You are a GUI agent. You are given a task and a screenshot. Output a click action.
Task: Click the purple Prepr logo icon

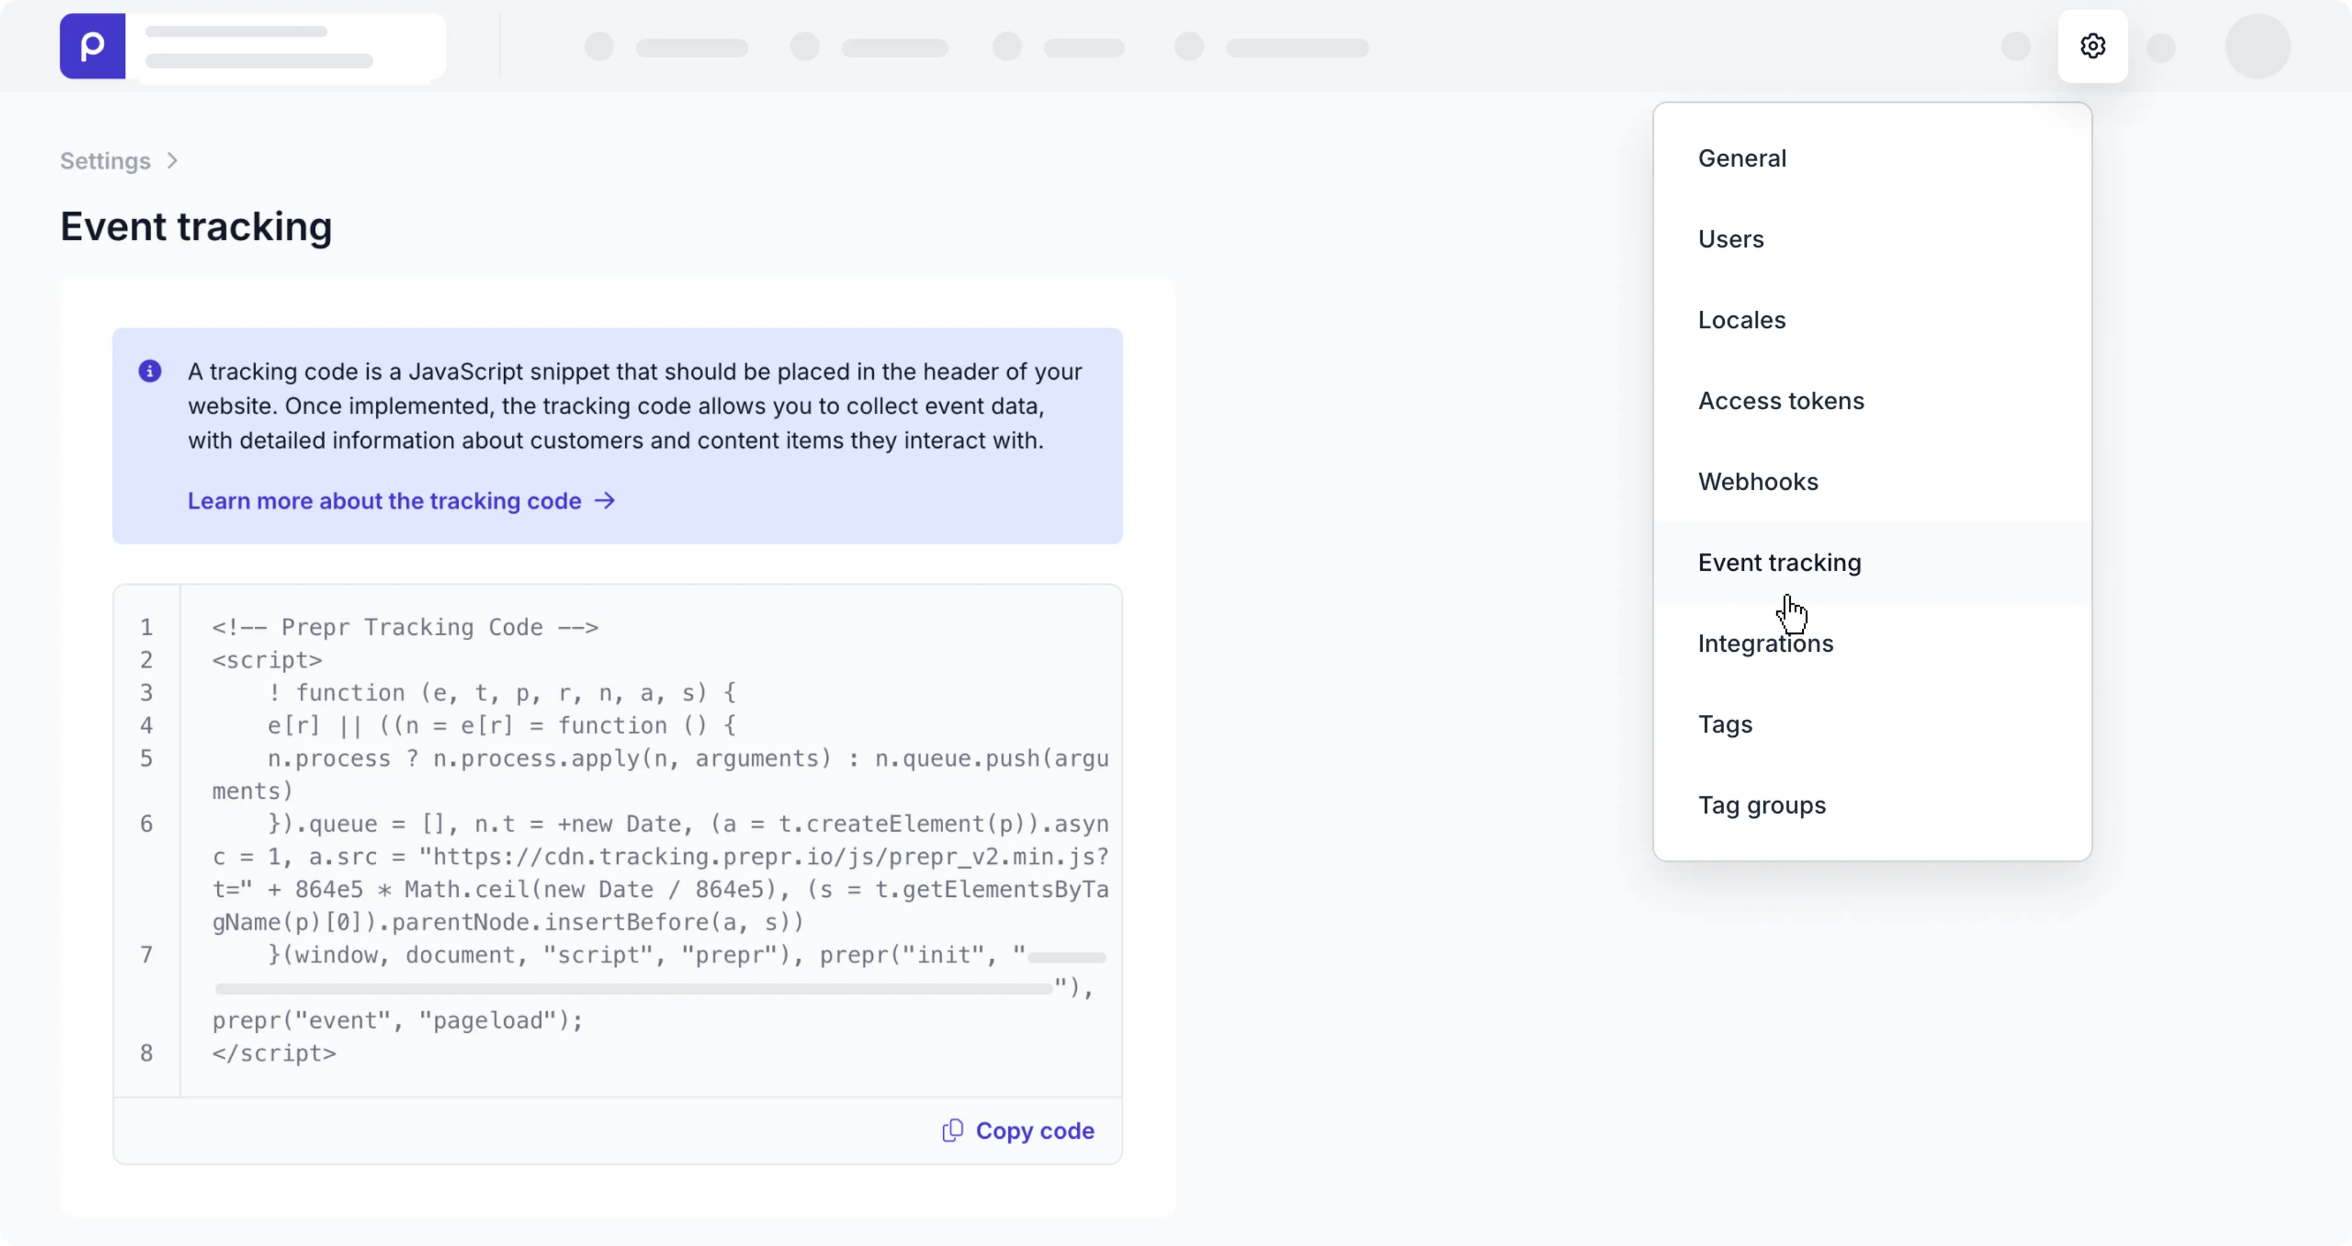(x=92, y=46)
